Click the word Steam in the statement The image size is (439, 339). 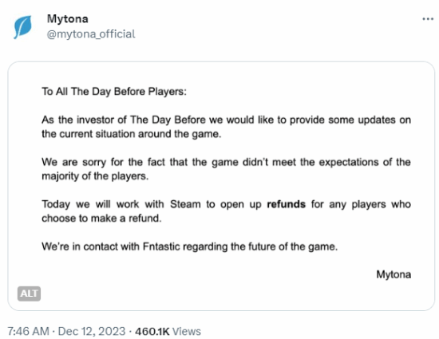[185, 204]
